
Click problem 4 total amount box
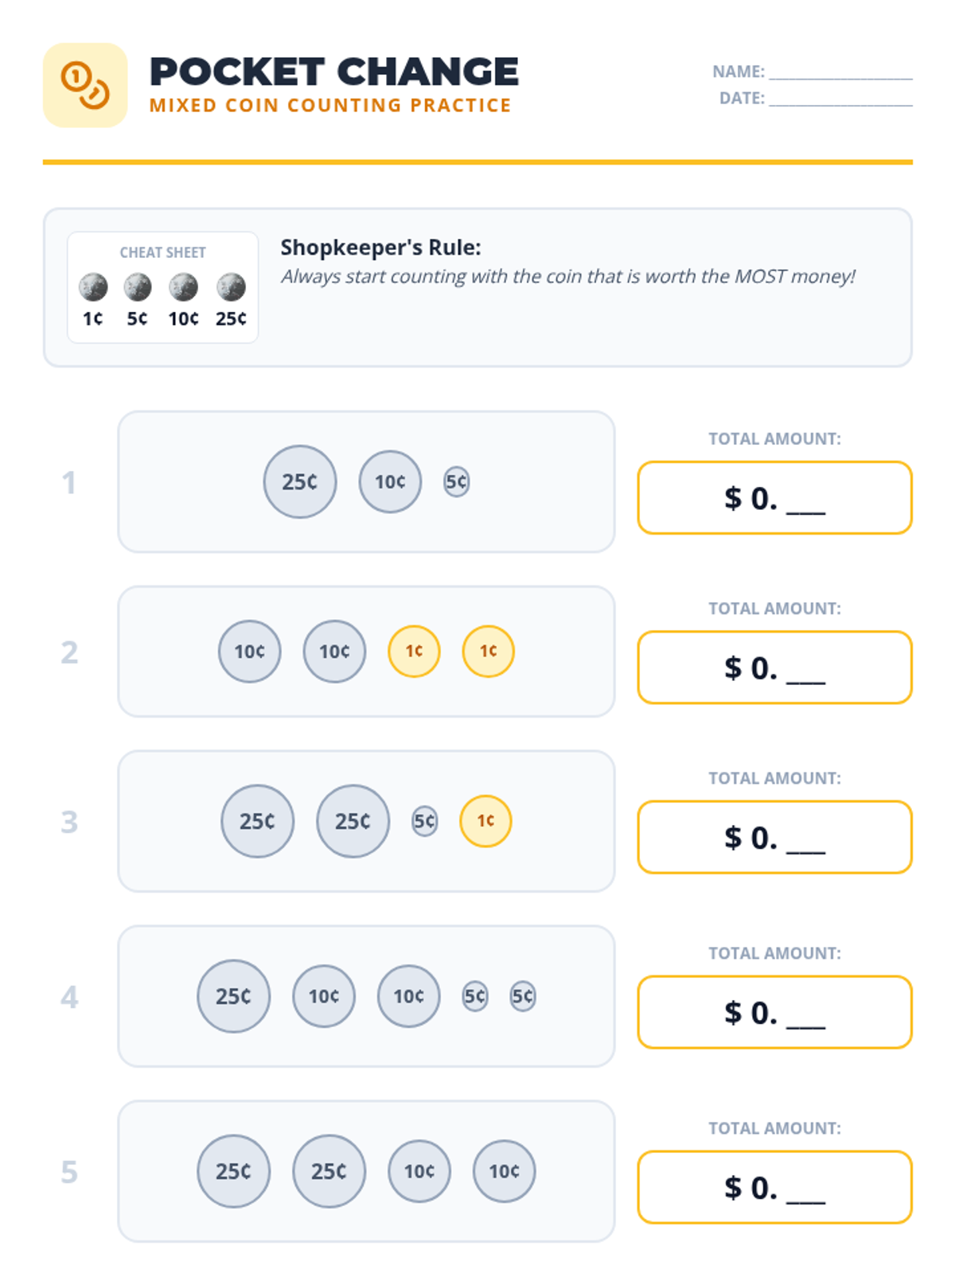774,1011
